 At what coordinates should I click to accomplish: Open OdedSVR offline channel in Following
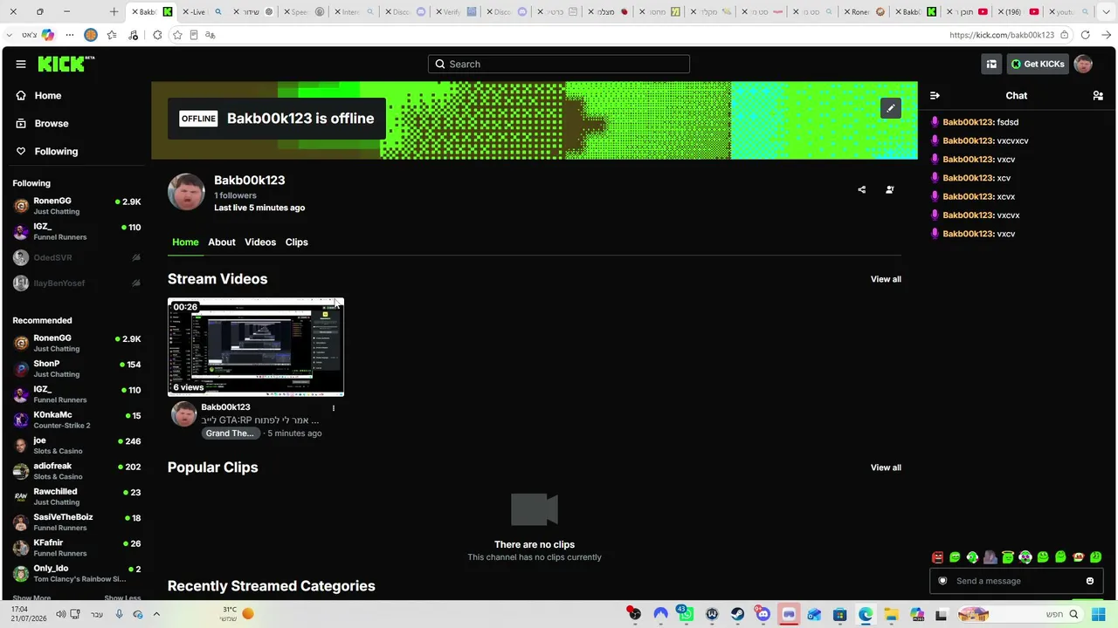[77, 258]
